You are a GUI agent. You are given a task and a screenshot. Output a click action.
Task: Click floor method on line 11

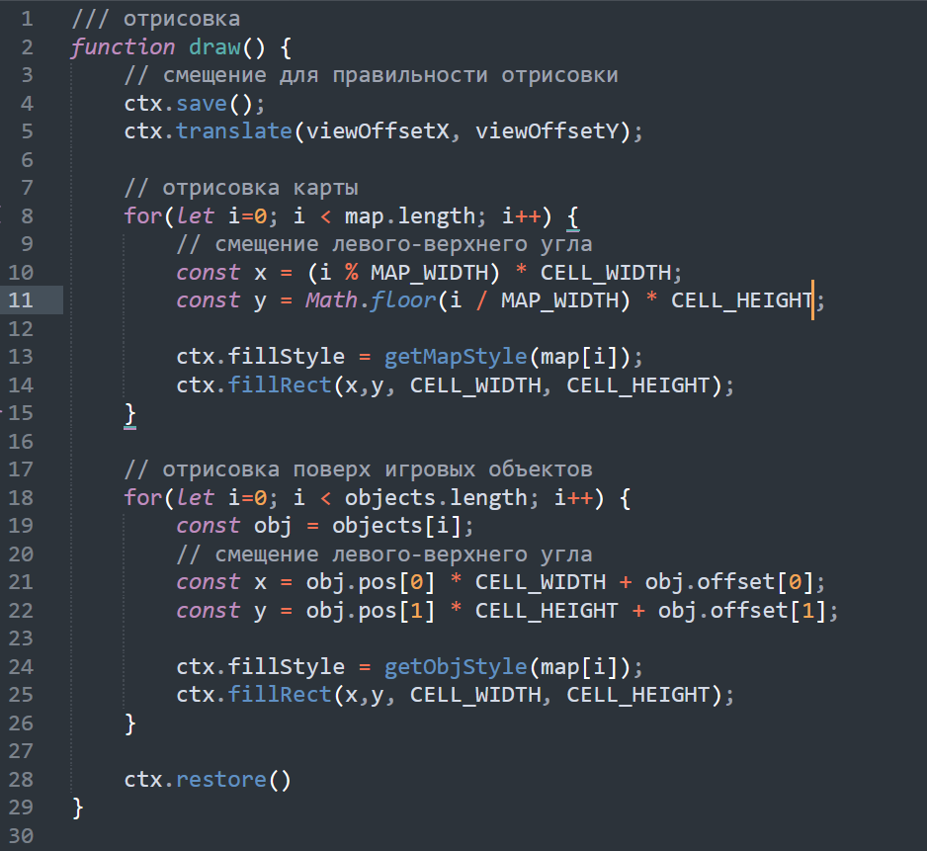[x=404, y=300]
